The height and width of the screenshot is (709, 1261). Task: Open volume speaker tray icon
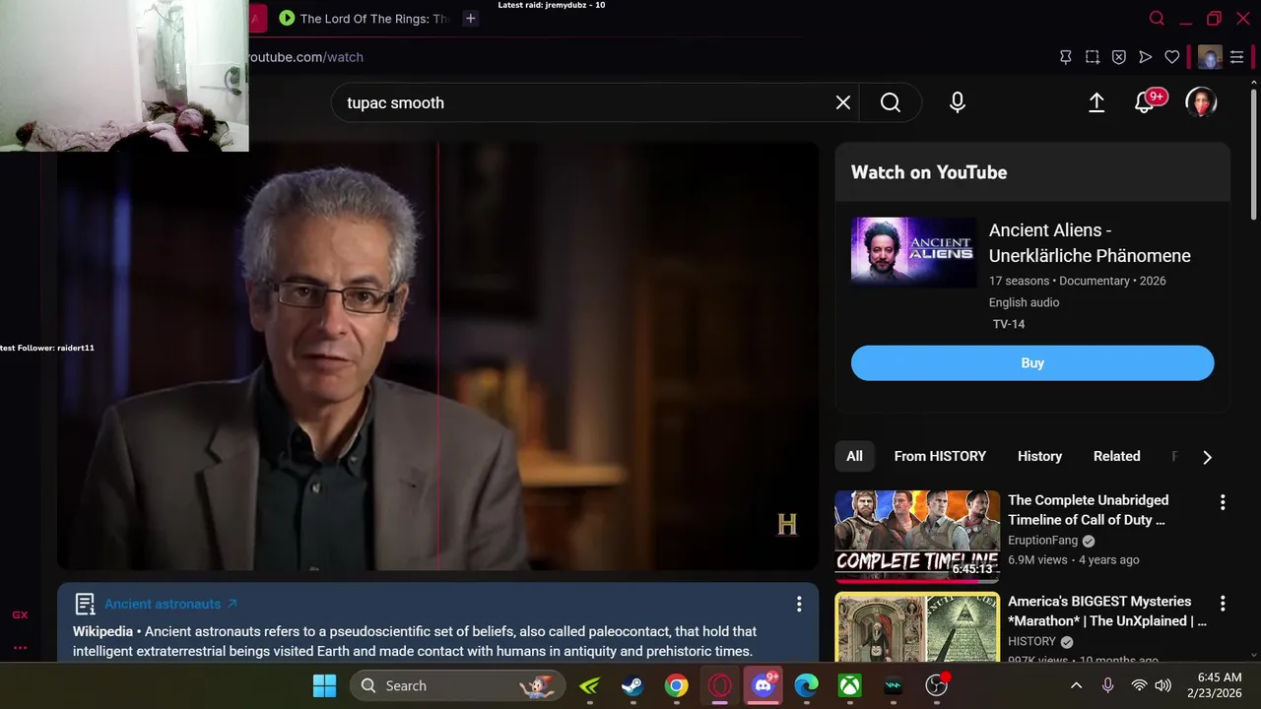1162,685
